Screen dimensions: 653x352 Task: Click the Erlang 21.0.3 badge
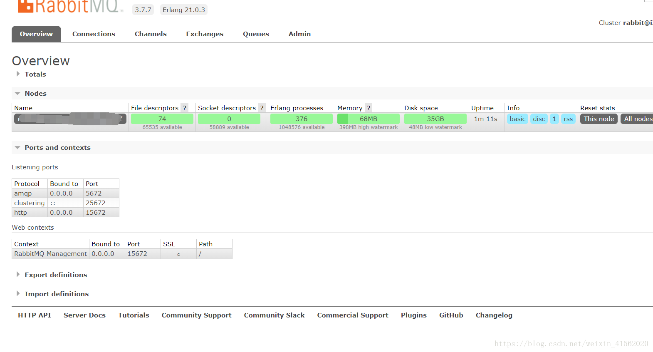[184, 10]
